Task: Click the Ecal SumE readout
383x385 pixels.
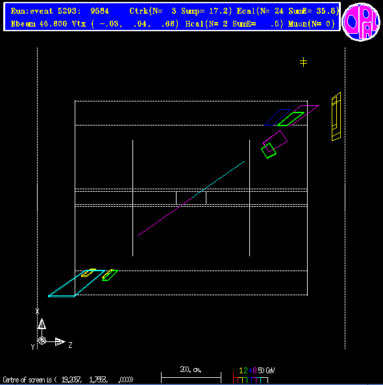Action: click(313, 11)
